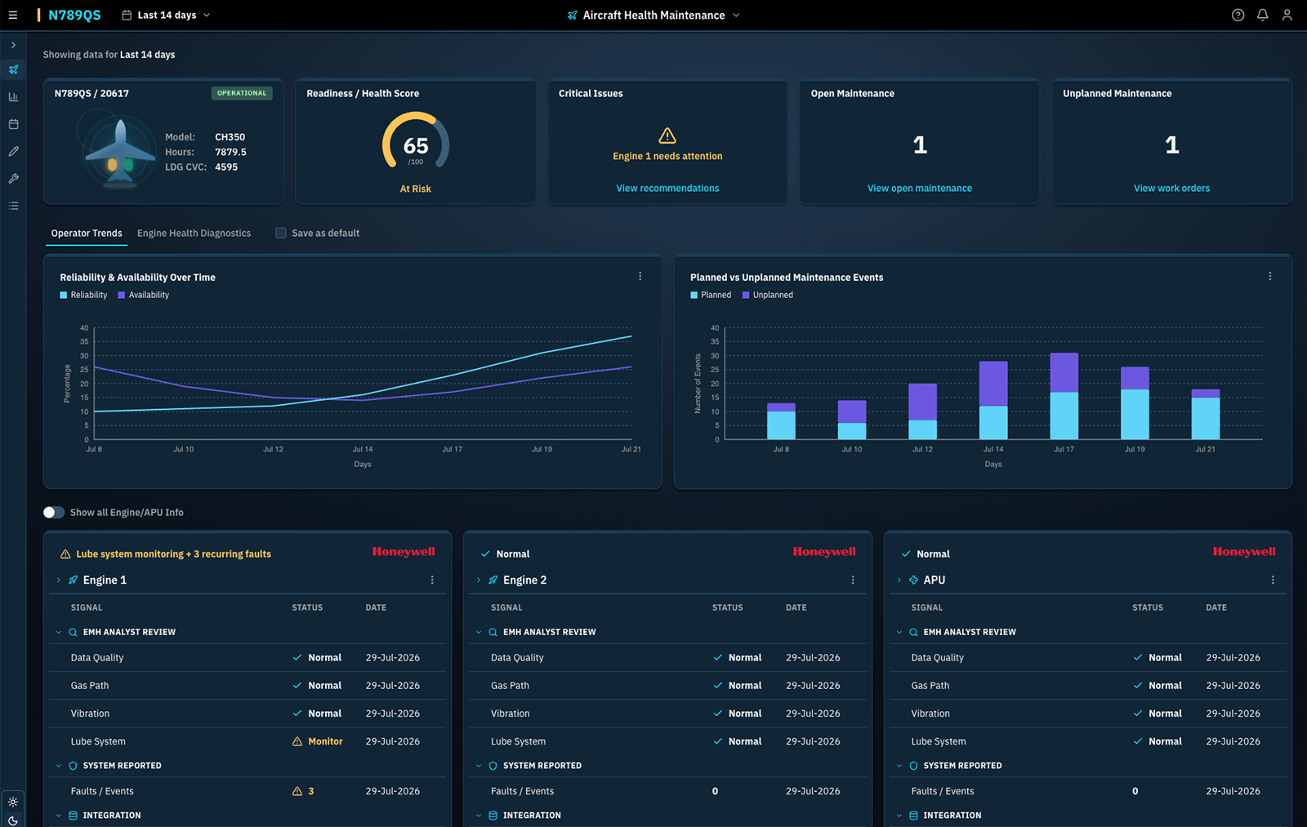This screenshot has width=1307, height=827.
Task: Select Engine 2 Gas Path row
Action: 667,686
